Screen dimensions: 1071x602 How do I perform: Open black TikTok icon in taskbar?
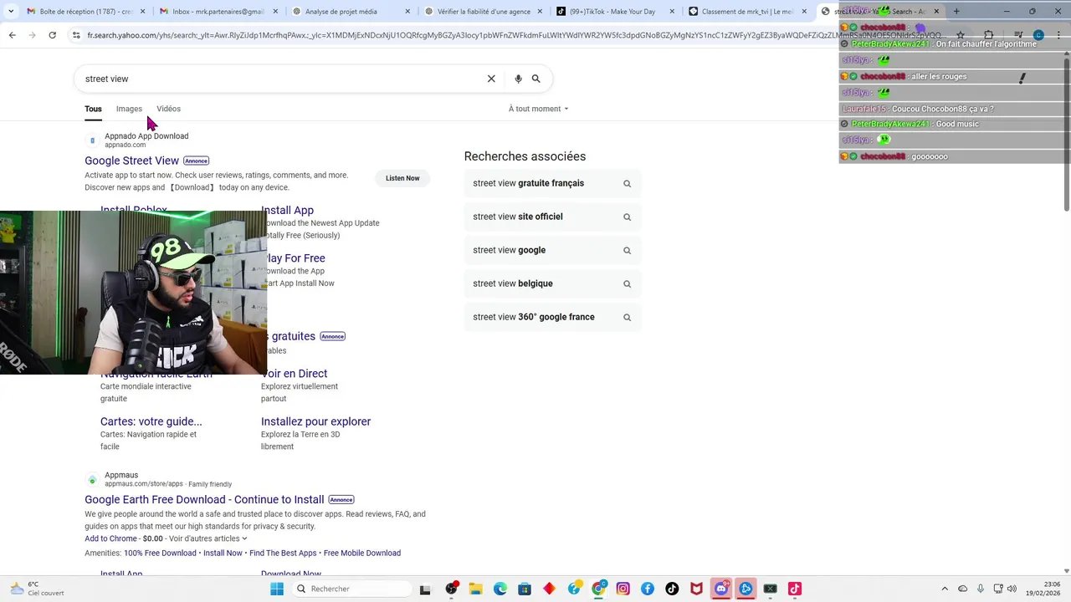pos(672,589)
